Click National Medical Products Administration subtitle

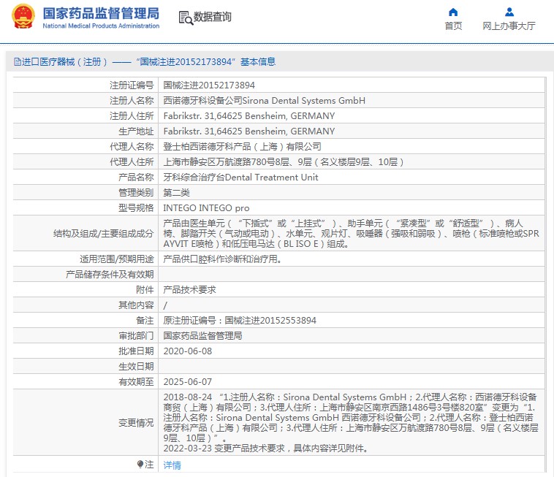click(x=101, y=26)
